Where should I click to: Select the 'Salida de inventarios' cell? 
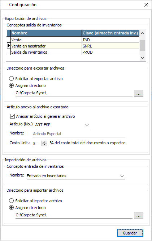(46, 52)
